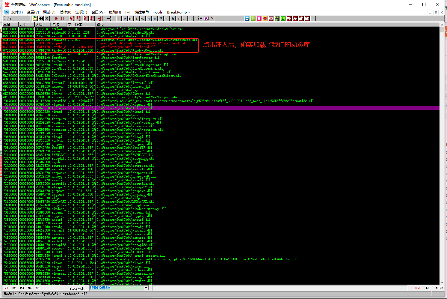Viewport: 447px width, 299px height.
Task: Open the 查看(V) menu
Action: coord(33,12)
